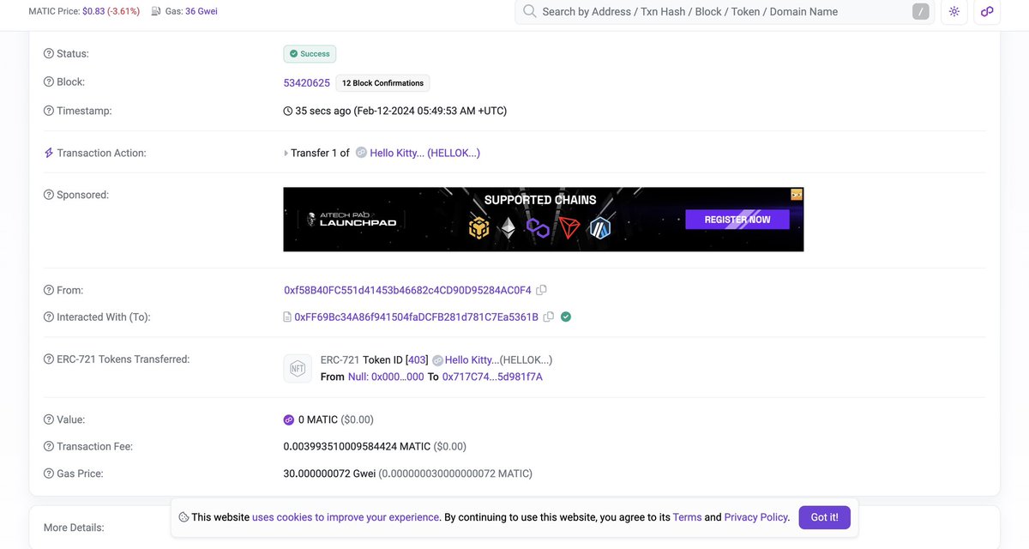Click REGISTER NOW on the banner
The height and width of the screenshot is (549, 1029).
[737, 220]
